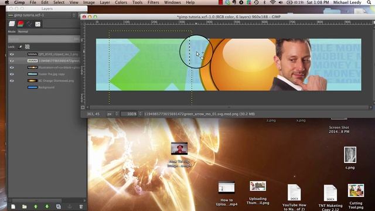375x211 pixels.
Task: Open the Windows menu
Action: point(172,2)
